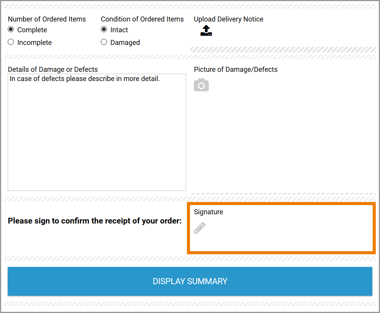Click the Signature field label
The width and height of the screenshot is (380, 313).
click(x=208, y=212)
